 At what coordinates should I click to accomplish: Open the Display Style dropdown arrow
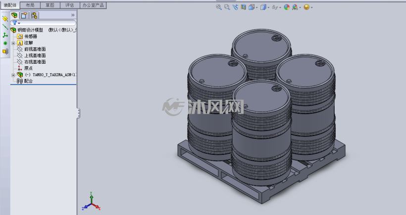(268, 7)
